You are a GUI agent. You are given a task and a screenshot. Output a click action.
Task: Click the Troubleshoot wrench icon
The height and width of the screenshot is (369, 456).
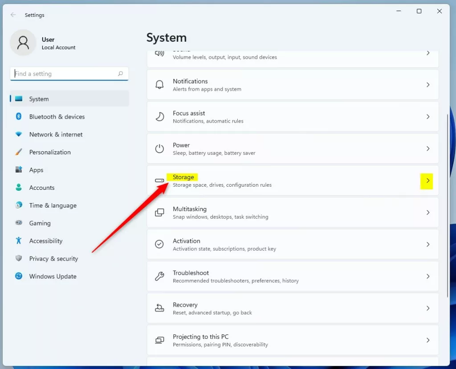[x=159, y=276]
